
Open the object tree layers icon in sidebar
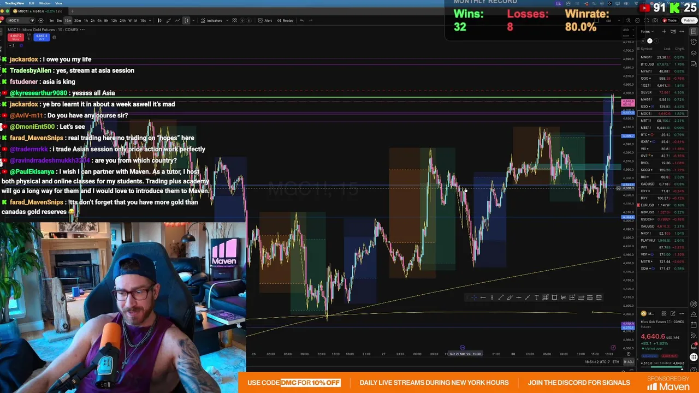pyautogui.click(x=694, y=53)
